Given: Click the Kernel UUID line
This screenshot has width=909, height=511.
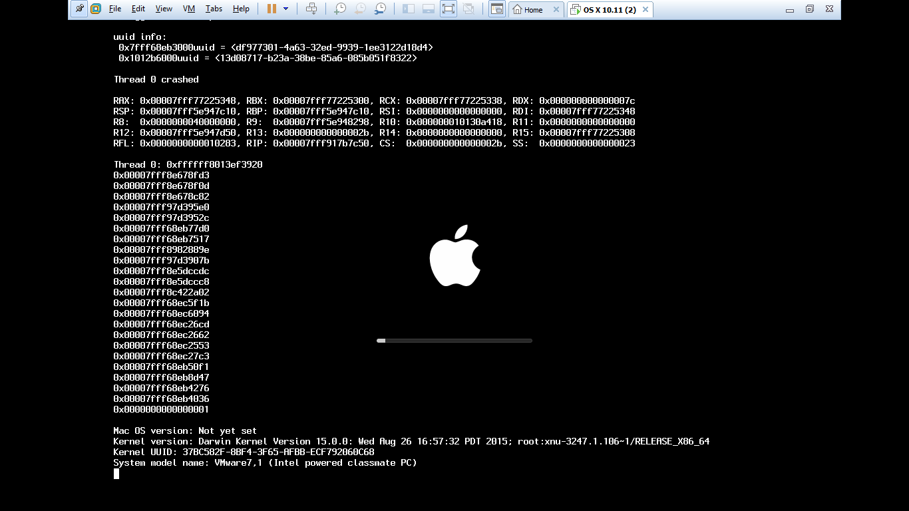Looking at the screenshot, I should click(244, 452).
